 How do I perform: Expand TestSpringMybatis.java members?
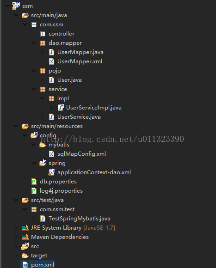pos(34,219)
